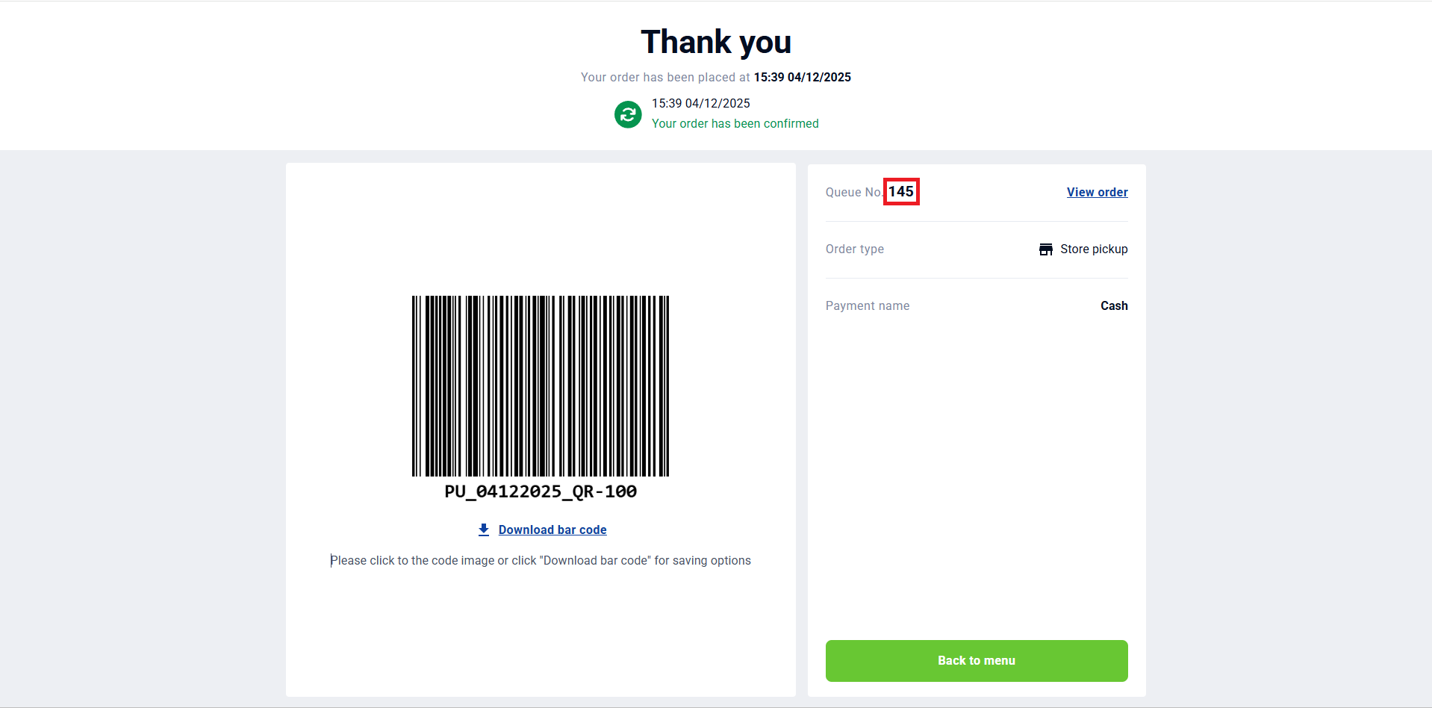1432x708 pixels.
Task: Click the Payment name label
Action: [867, 306]
